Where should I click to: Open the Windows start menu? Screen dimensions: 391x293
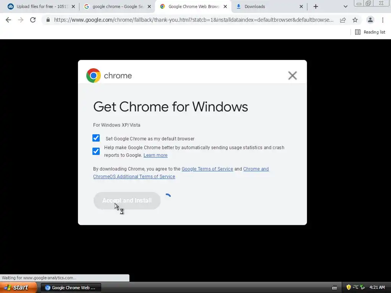coord(18,287)
